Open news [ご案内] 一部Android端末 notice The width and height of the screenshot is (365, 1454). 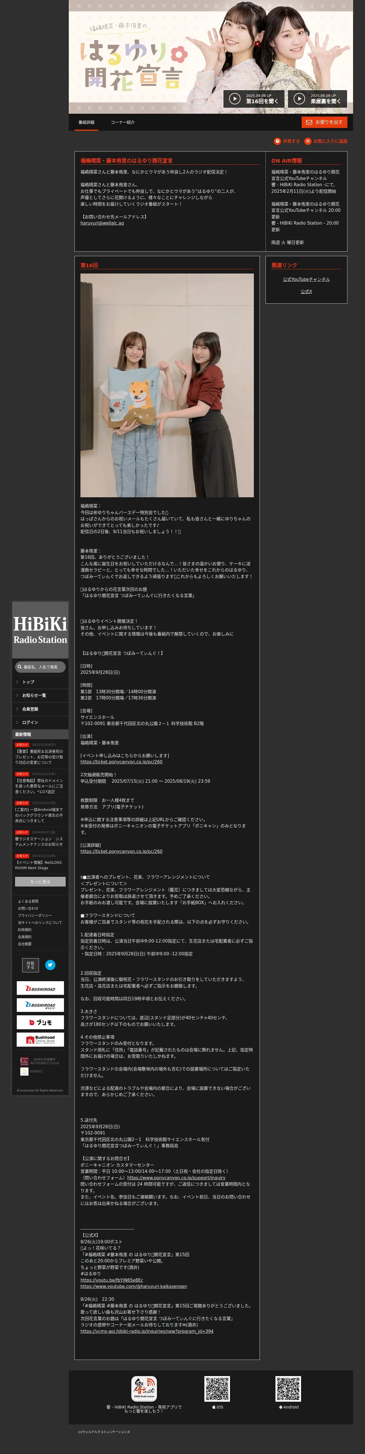pyautogui.click(x=40, y=815)
